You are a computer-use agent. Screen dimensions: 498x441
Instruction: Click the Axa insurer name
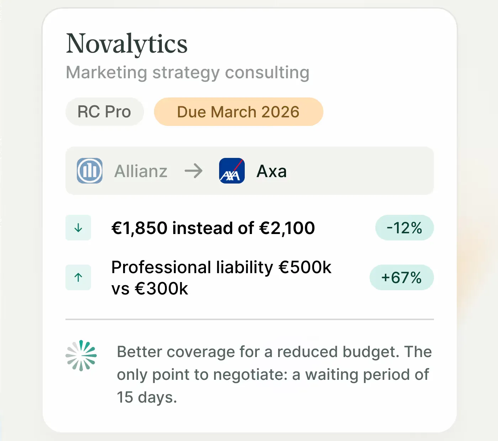click(271, 171)
